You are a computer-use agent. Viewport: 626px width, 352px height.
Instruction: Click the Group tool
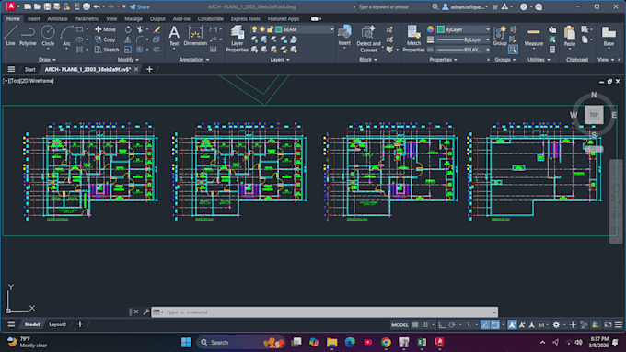pos(500,36)
